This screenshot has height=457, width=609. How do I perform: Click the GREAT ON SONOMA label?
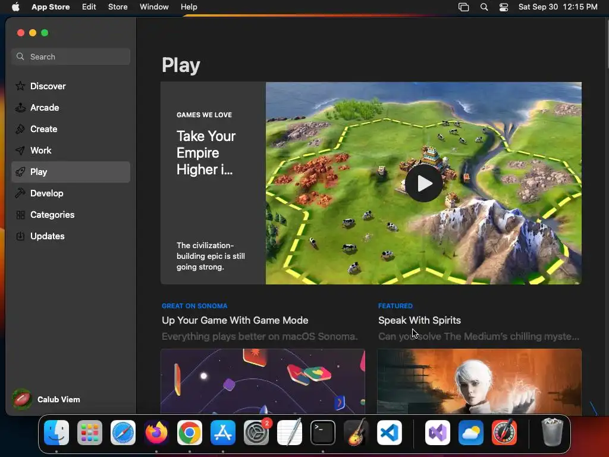(x=194, y=306)
